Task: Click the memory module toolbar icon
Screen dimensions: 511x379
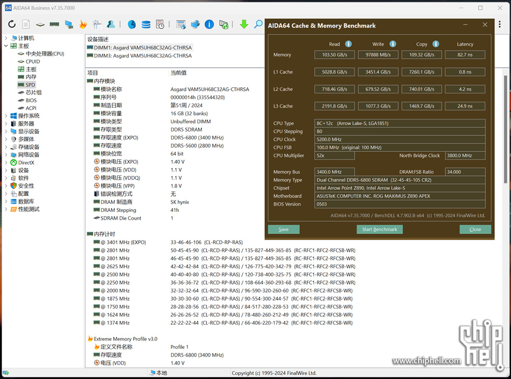Action: 54,24
